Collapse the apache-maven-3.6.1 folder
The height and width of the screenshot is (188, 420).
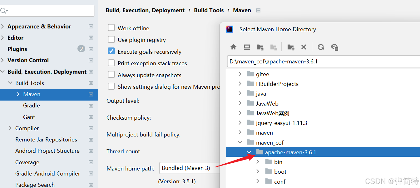tap(249, 152)
